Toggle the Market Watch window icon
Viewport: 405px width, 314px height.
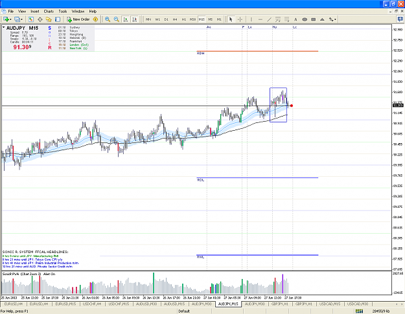click(31, 19)
